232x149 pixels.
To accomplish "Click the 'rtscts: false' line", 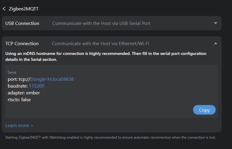I will click(x=19, y=100).
